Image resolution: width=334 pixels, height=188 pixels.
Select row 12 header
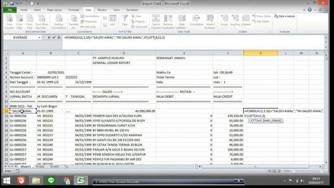coord(6,111)
